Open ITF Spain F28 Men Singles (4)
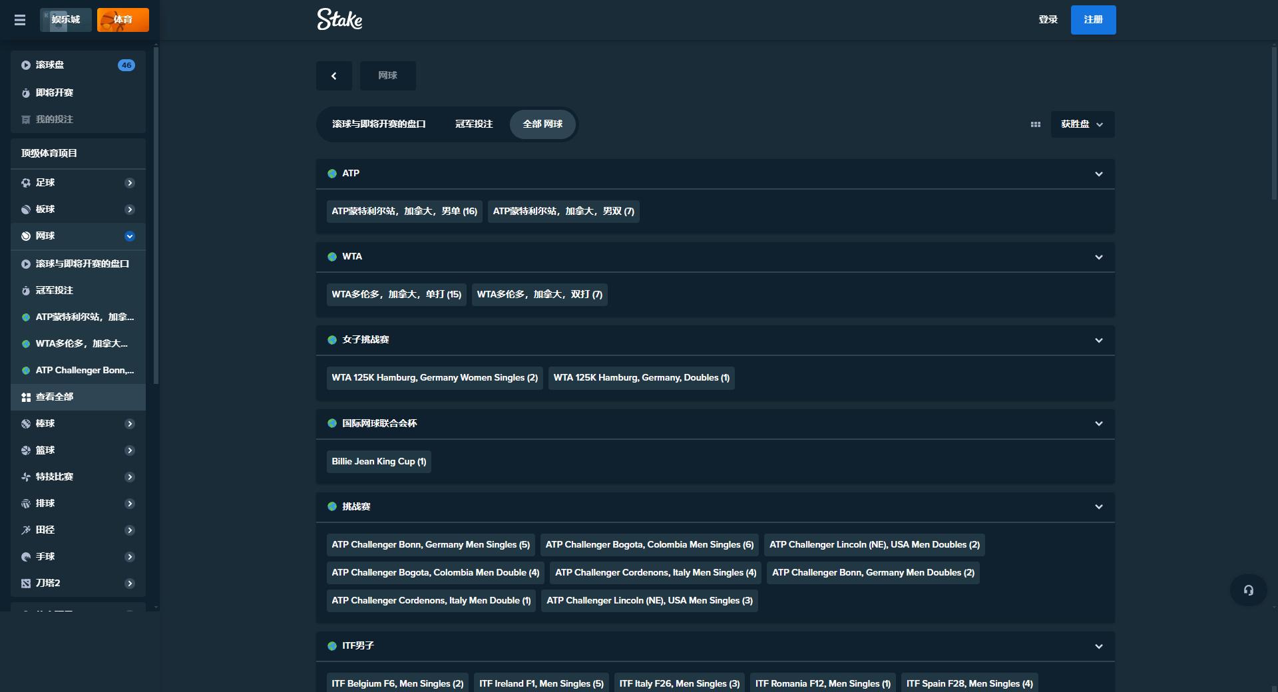The image size is (1278, 692). point(969,684)
